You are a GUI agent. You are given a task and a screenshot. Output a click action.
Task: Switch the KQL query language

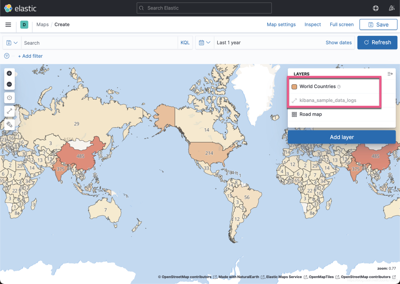[x=185, y=43]
